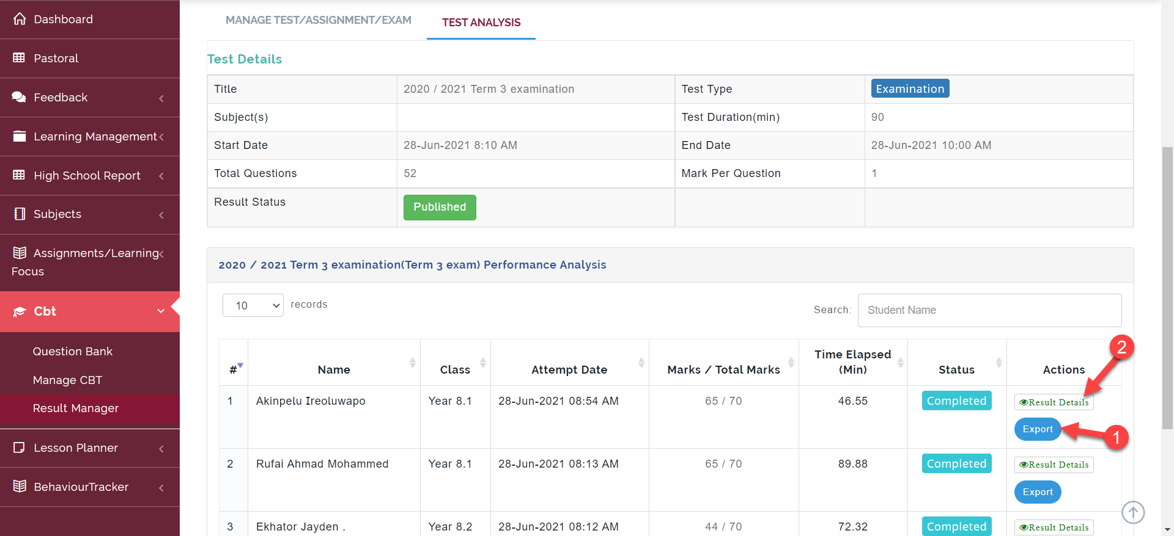Image resolution: width=1174 pixels, height=536 pixels.
Task: Click the title 2020 / 2021 Term 3 examination
Action: [489, 89]
